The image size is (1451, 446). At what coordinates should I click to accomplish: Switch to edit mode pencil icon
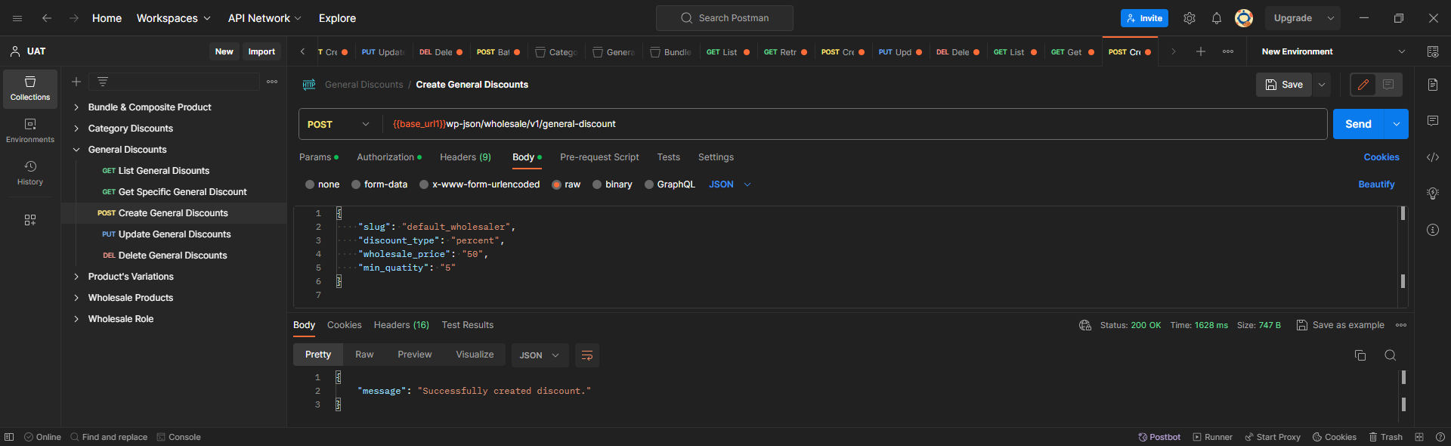coord(1363,85)
